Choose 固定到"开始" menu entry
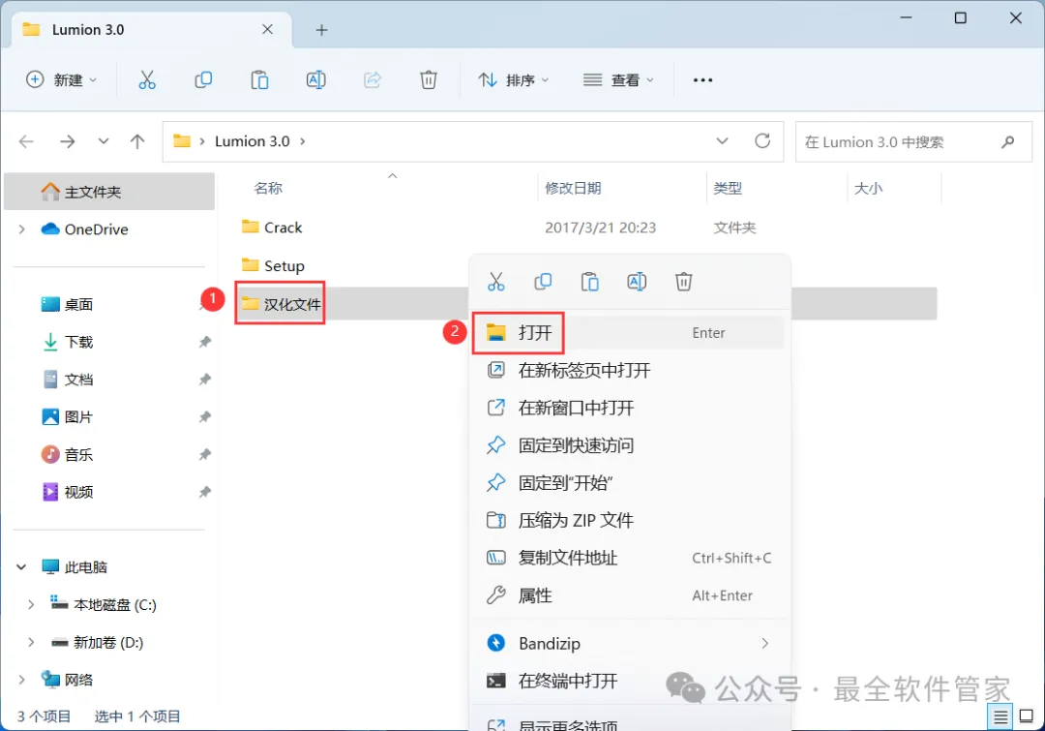 [x=628, y=483]
